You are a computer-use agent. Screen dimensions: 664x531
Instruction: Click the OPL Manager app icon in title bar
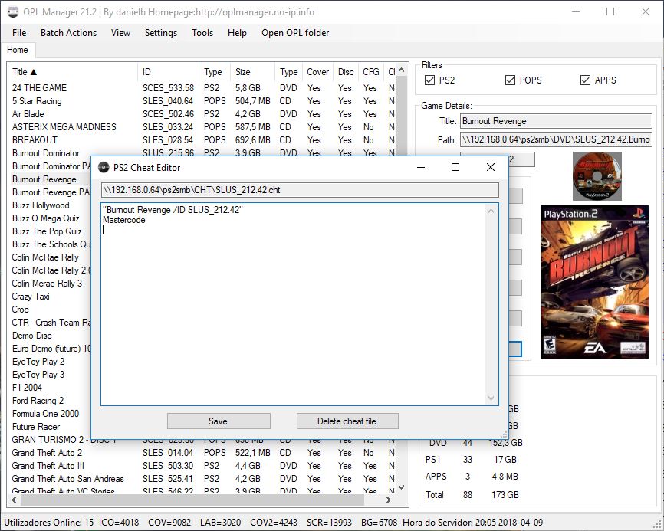(13, 12)
